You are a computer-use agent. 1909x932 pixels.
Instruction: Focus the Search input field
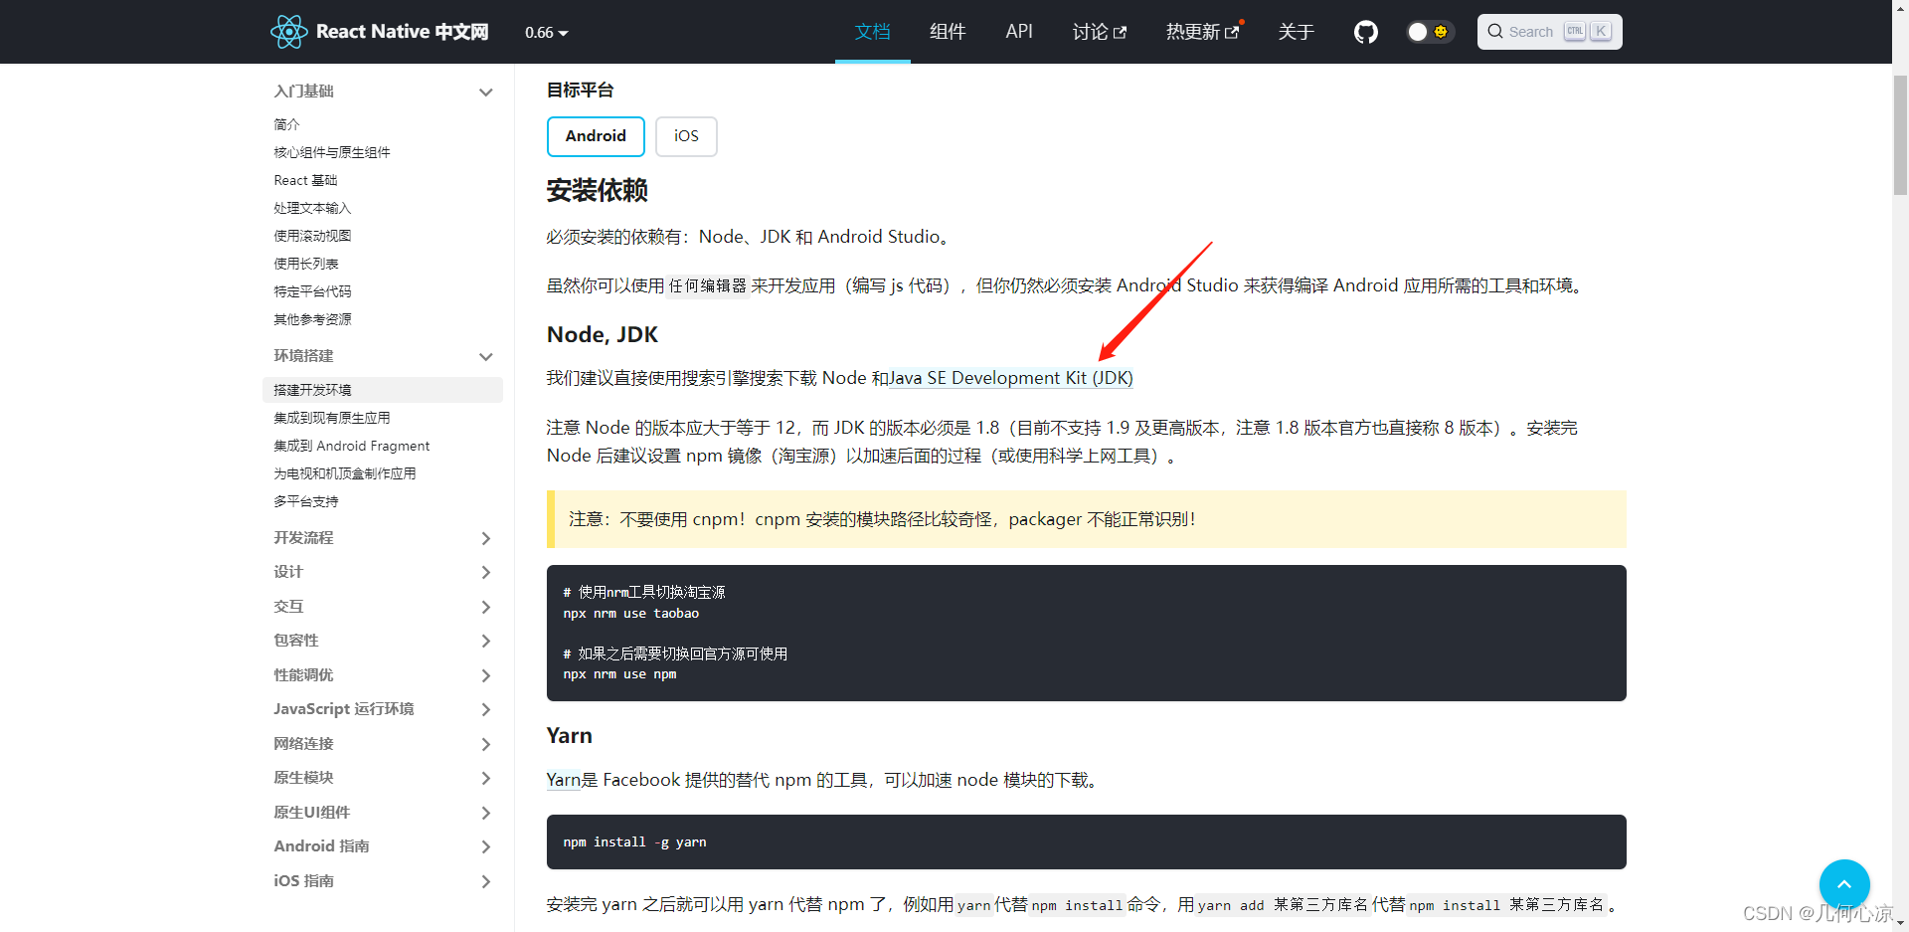click(1549, 32)
